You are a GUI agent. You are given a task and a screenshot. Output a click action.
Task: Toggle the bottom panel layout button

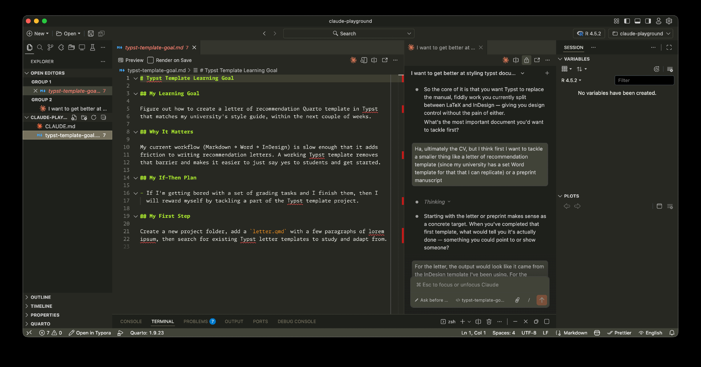pos(638,21)
